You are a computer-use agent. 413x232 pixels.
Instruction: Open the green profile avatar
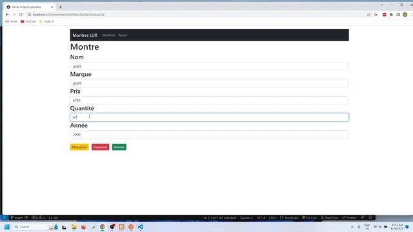[x=405, y=15]
